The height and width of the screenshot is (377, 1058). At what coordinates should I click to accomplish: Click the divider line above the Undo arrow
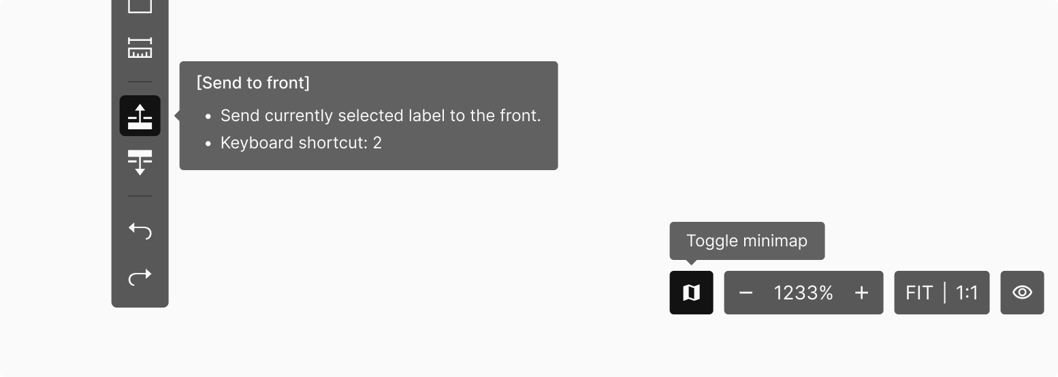click(x=140, y=197)
